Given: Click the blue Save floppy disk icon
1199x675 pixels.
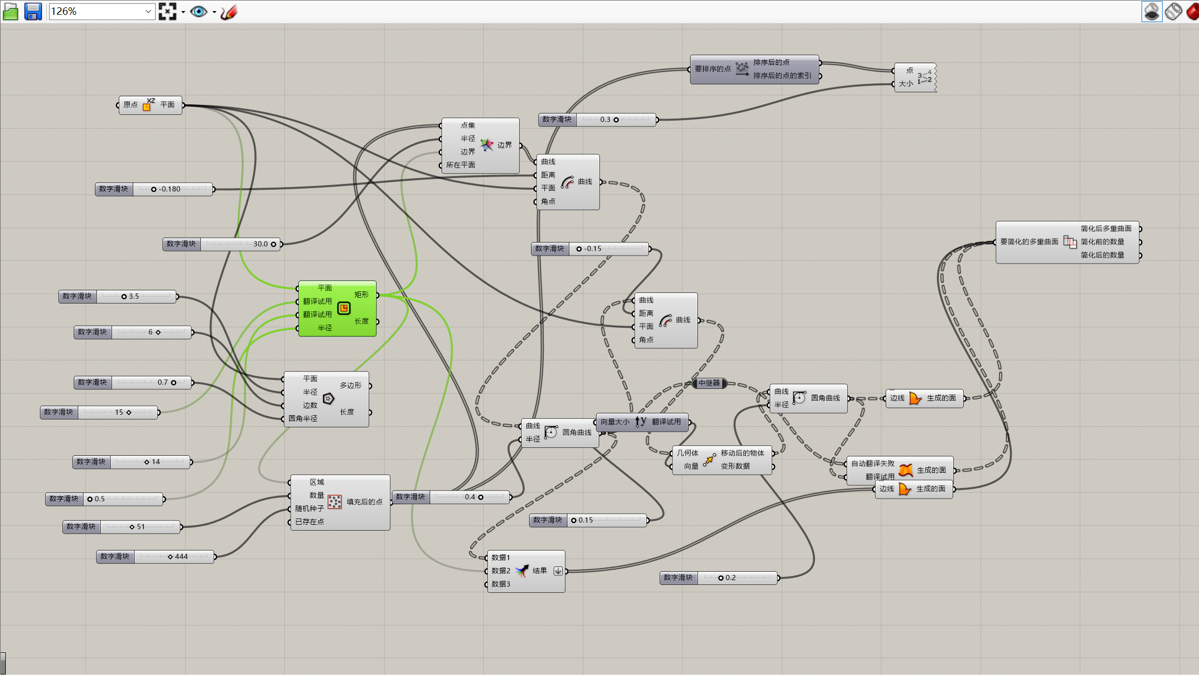Looking at the screenshot, I should click(33, 11).
